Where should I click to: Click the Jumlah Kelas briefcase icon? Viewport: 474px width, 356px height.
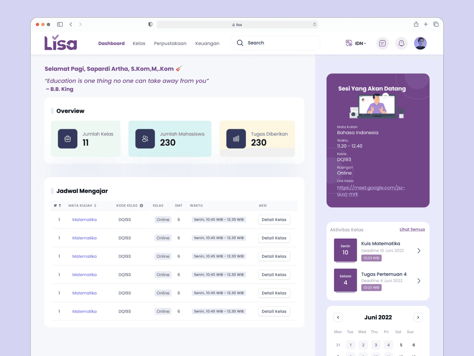68,139
